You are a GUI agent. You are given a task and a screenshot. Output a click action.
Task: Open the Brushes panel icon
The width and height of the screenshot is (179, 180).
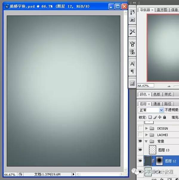click(132, 44)
